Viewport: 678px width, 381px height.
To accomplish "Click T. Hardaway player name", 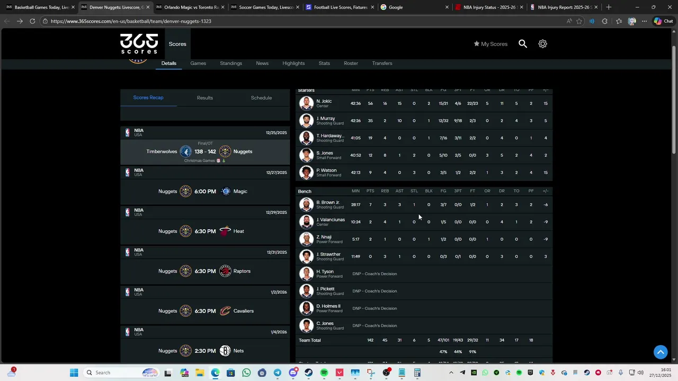I will (330, 135).
